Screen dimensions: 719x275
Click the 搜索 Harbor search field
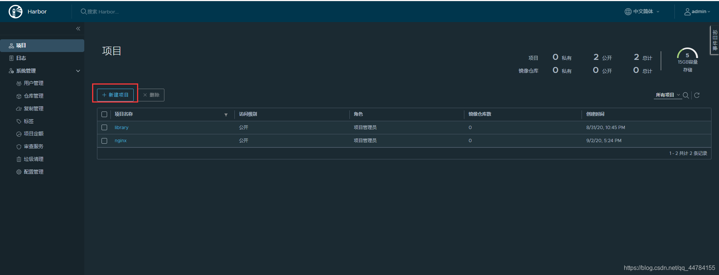pyautogui.click(x=103, y=12)
